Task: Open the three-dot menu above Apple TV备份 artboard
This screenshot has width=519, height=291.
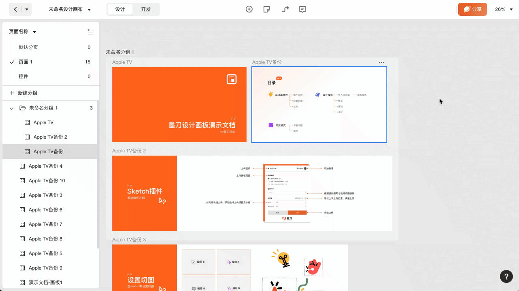Action: (x=382, y=62)
